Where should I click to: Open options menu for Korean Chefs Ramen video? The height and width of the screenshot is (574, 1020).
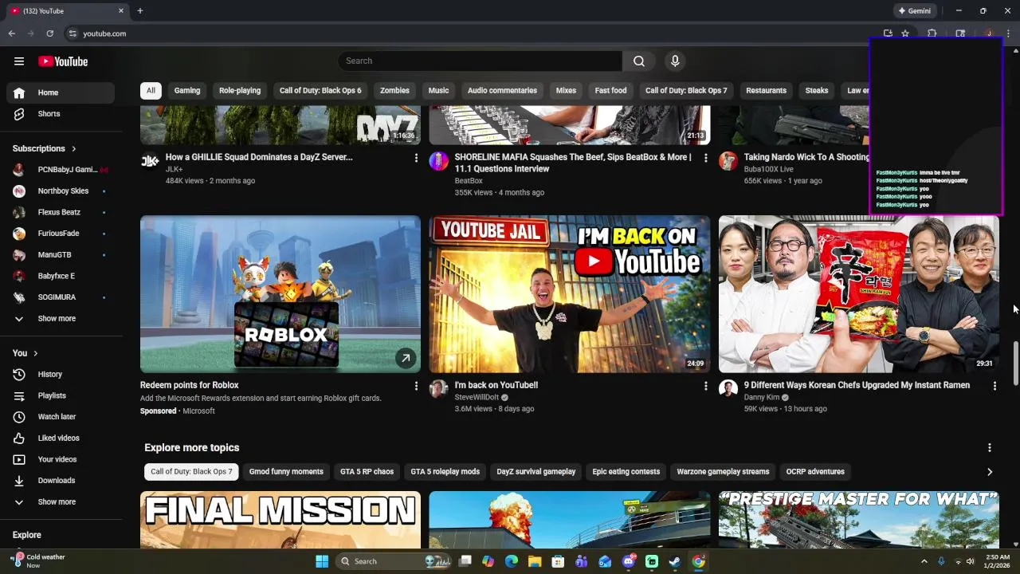click(x=994, y=386)
